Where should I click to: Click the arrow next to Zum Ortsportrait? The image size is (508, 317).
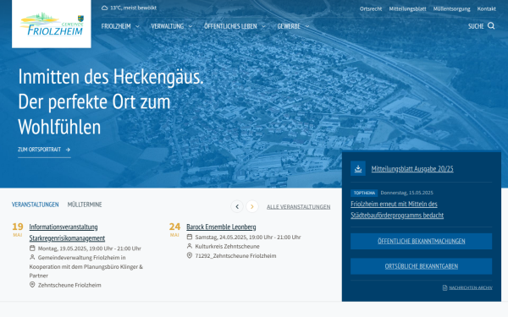tap(68, 150)
